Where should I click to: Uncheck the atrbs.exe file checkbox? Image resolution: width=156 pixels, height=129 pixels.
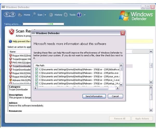tap(37, 73)
